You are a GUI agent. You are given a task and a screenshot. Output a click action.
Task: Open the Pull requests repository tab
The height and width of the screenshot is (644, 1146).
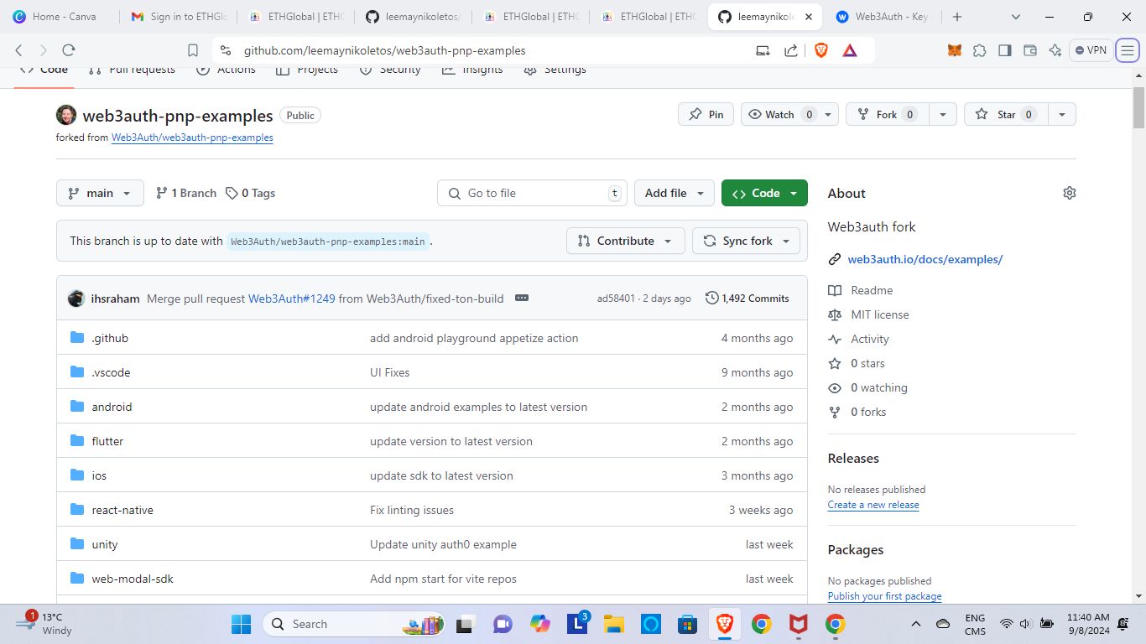[132, 69]
